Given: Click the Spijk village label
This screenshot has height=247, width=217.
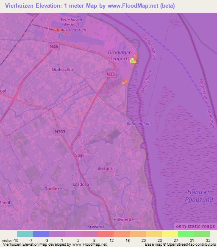Looking at the screenshot, I should click(80, 155).
